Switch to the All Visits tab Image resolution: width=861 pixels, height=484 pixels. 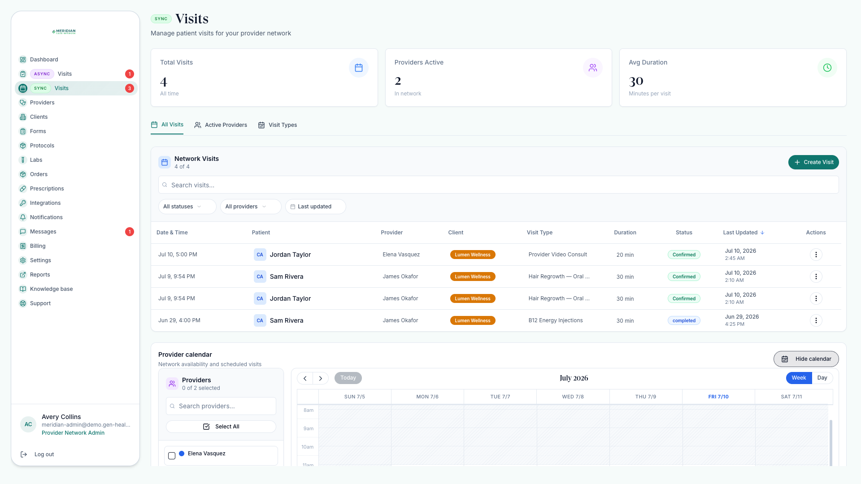pyautogui.click(x=167, y=125)
